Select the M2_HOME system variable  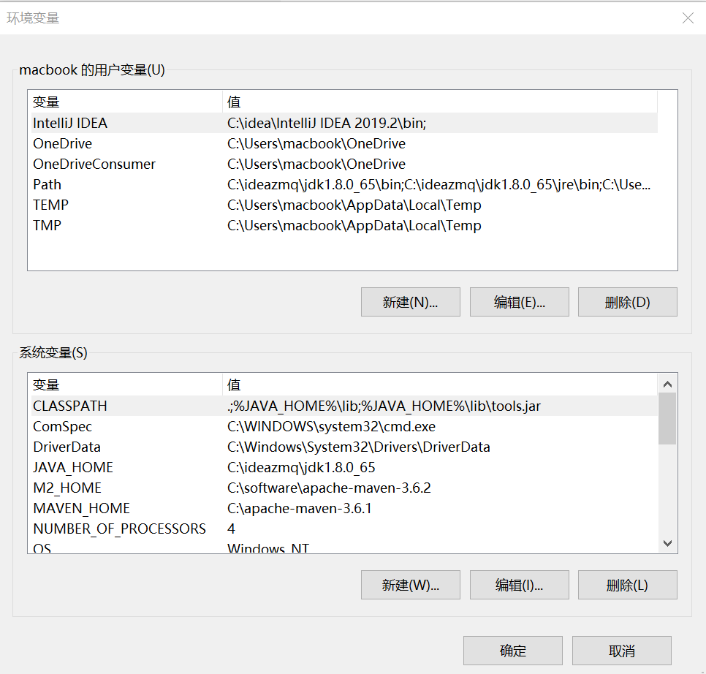[146, 488]
